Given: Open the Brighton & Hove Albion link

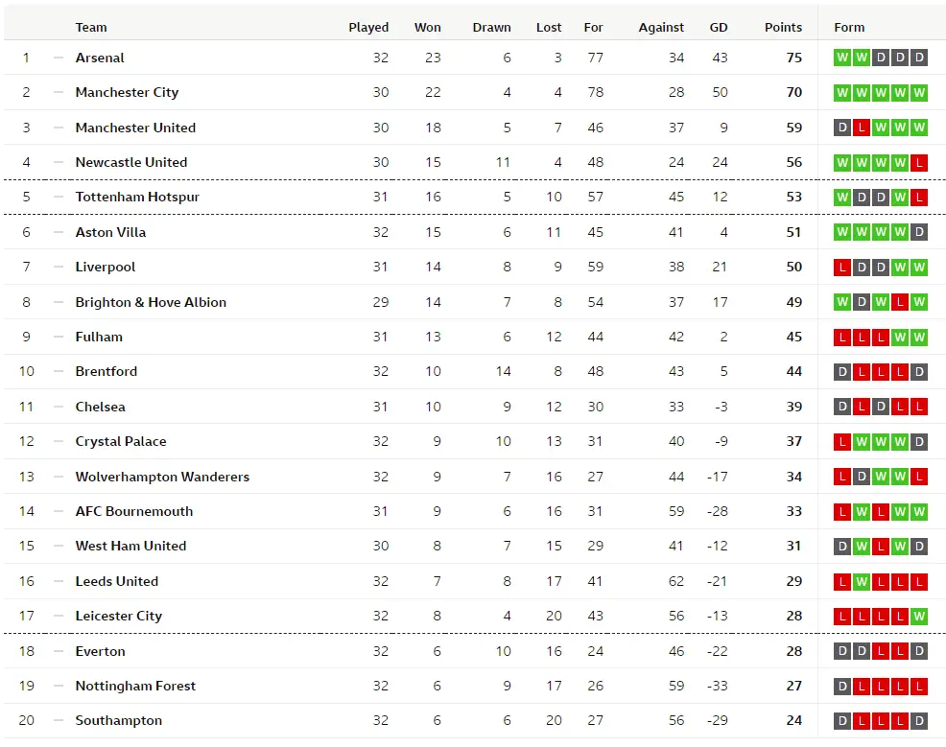Looking at the screenshot, I should (x=151, y=302).
